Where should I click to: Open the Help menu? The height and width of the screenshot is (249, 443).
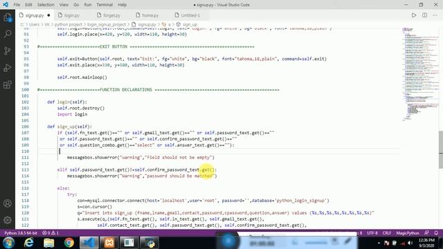(x=122, y=5)
